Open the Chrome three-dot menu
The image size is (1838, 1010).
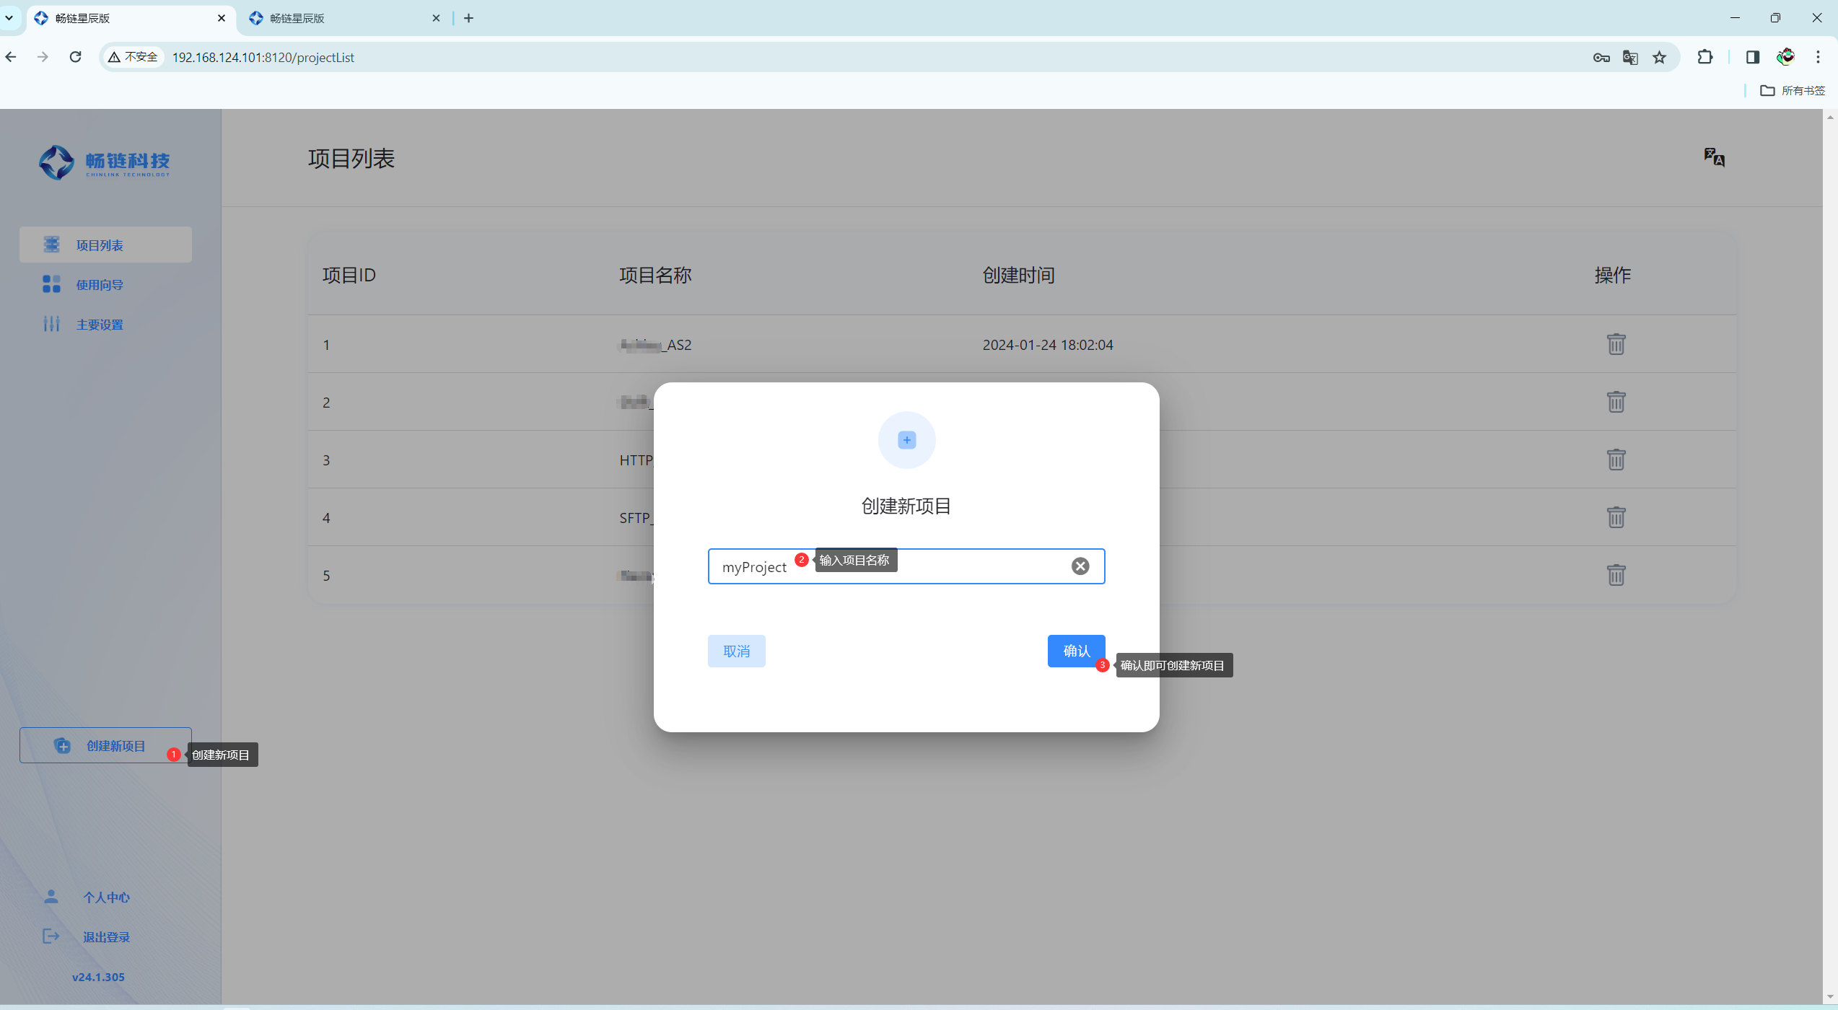point(1818,57)
